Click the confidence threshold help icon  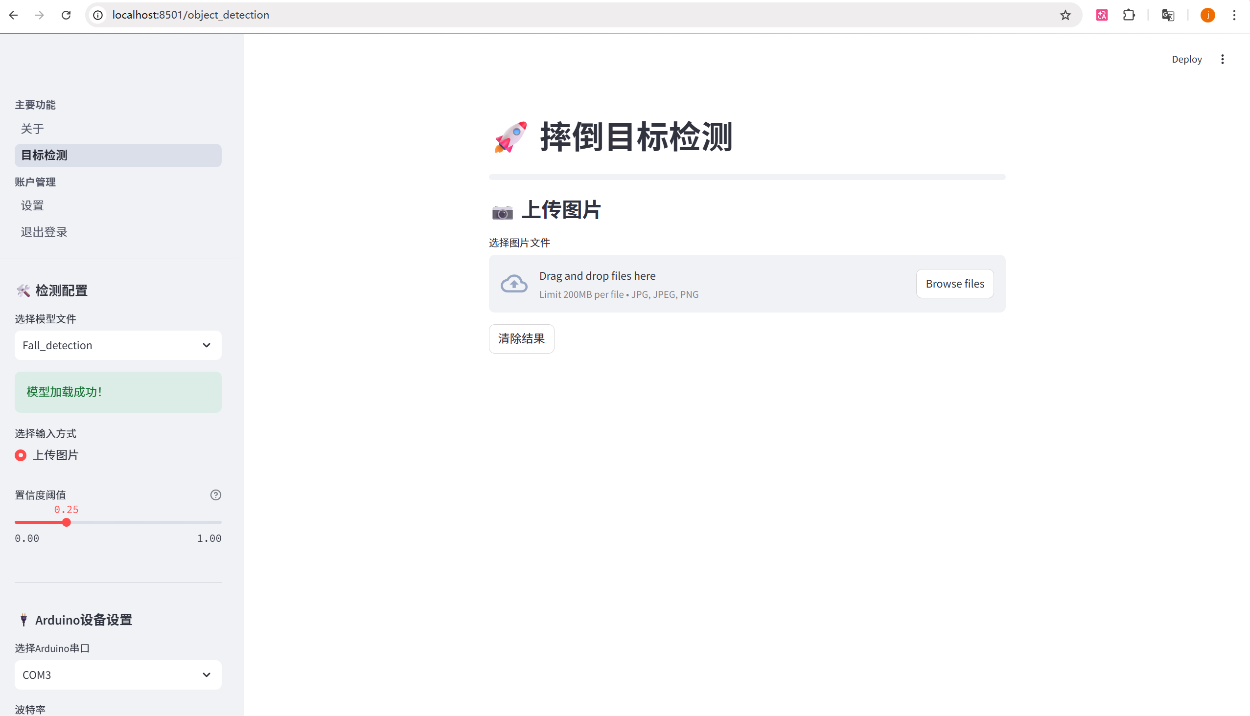[x=215, y=495]
